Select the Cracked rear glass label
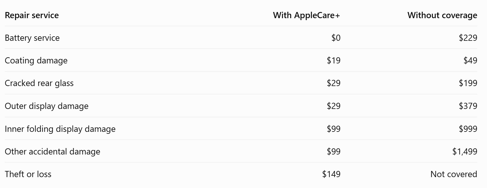 pyautogui.click(x=39, y=83)
